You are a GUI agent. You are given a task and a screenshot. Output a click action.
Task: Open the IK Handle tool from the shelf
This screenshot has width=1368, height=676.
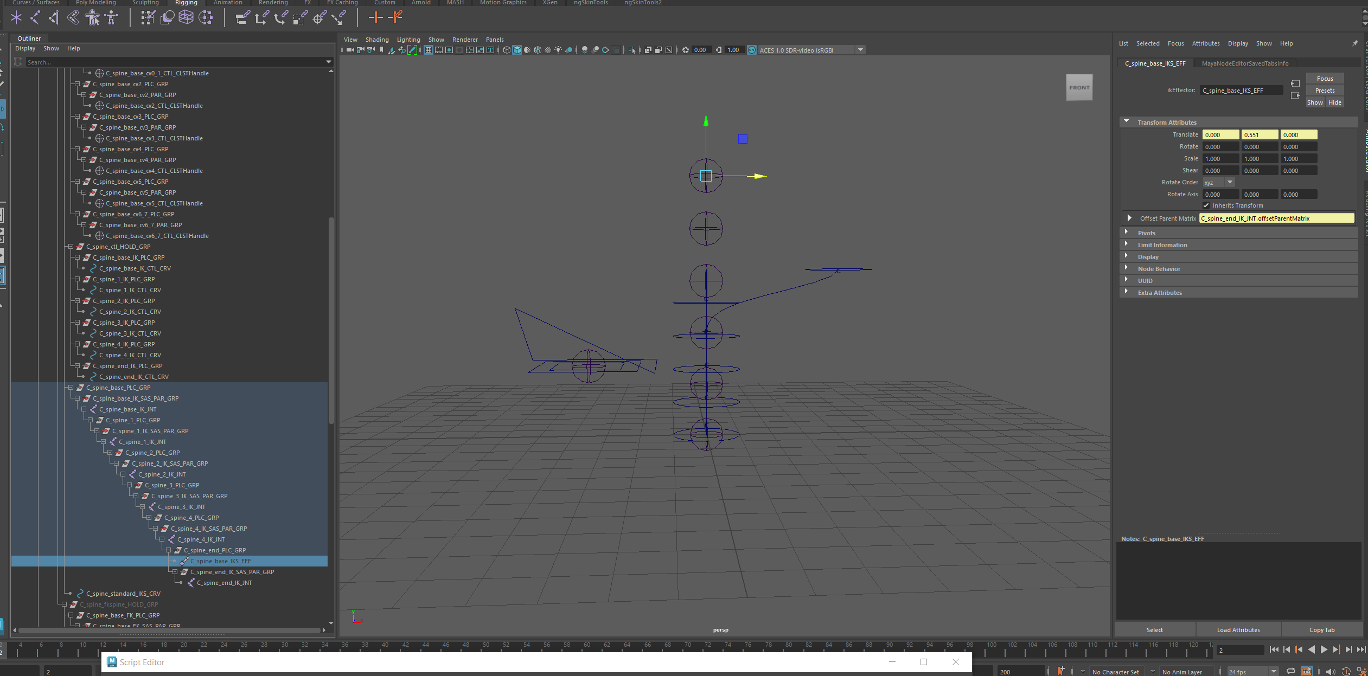tap(35, 17)
